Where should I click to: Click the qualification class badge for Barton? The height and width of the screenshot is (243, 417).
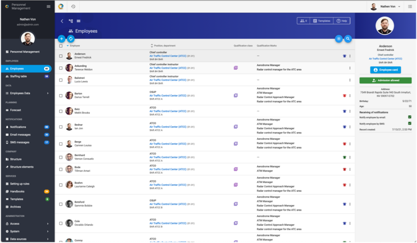pyautogui.click(x=236, y=95)
